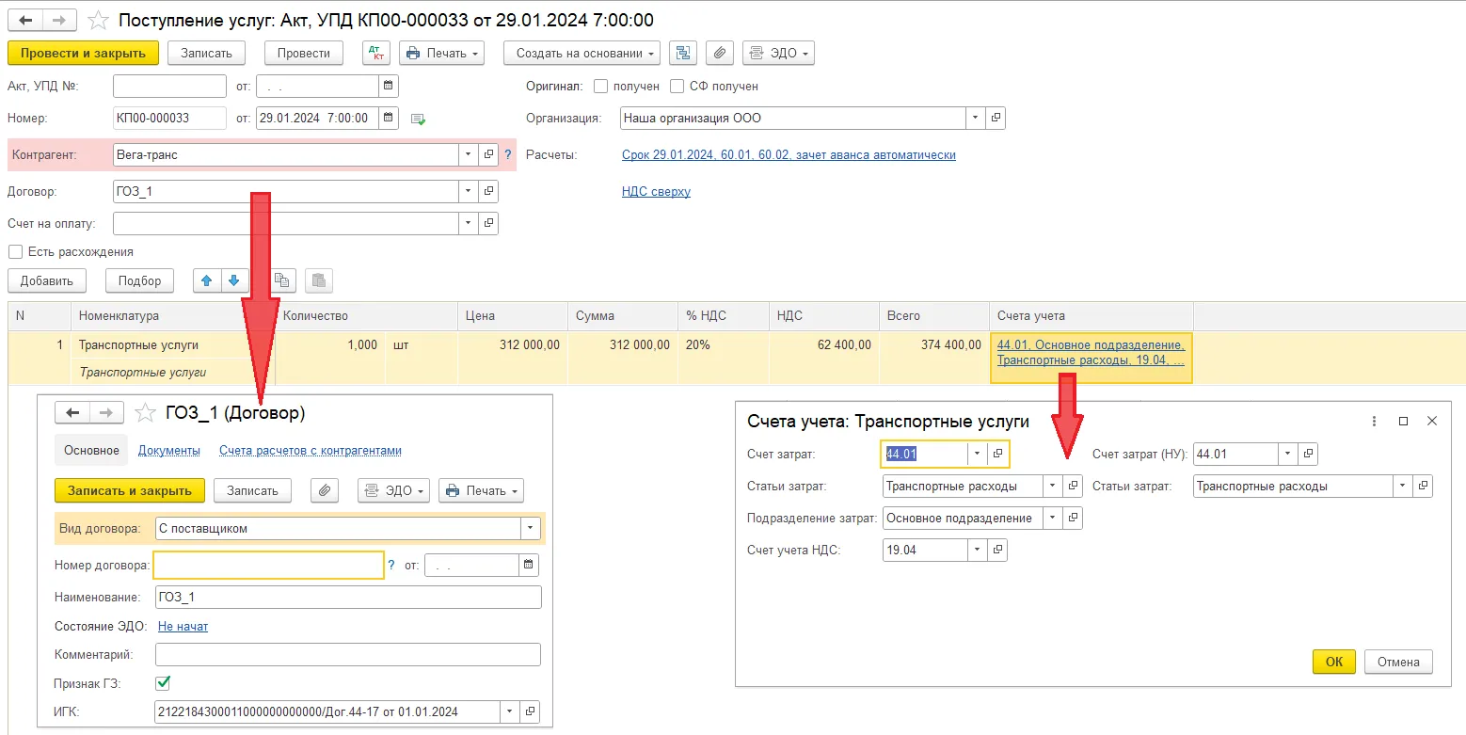Move row up with blue up arrow
1466x735 pixels.
pos(207,280)
